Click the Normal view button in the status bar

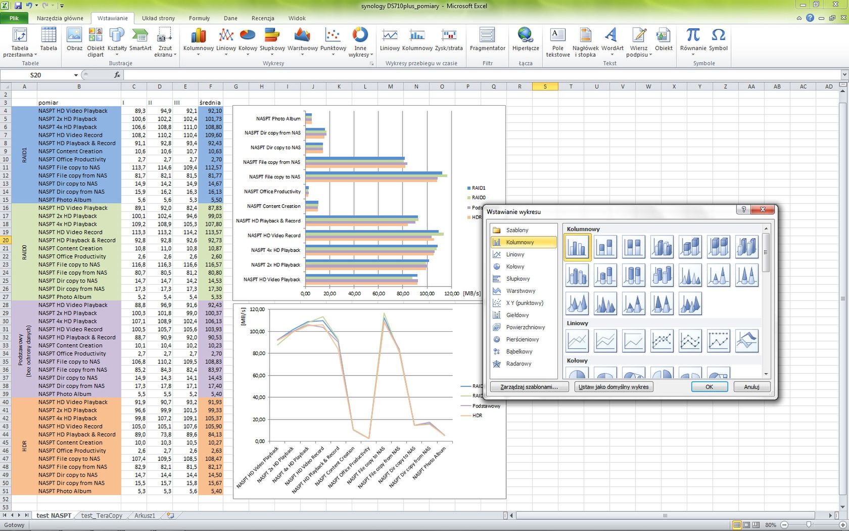[x=737, y=525]
